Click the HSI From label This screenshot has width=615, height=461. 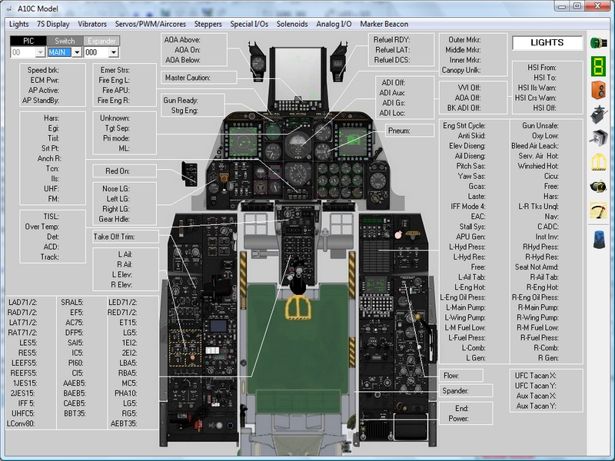point(542,68)
